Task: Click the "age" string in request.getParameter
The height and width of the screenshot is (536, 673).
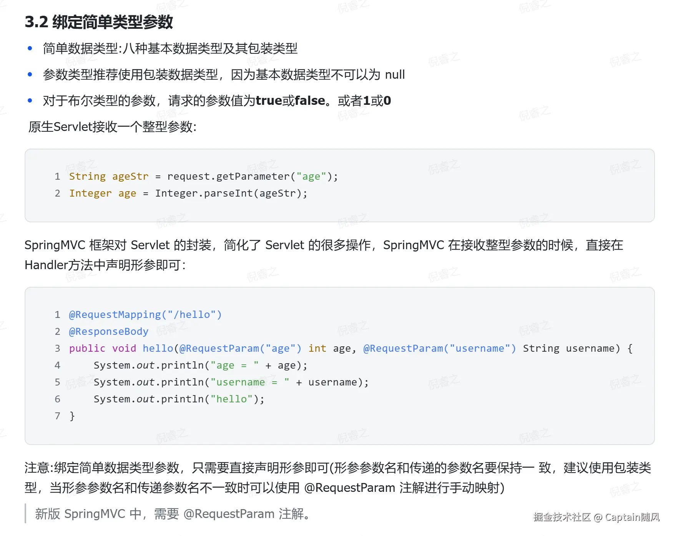Action: (311, 177)
